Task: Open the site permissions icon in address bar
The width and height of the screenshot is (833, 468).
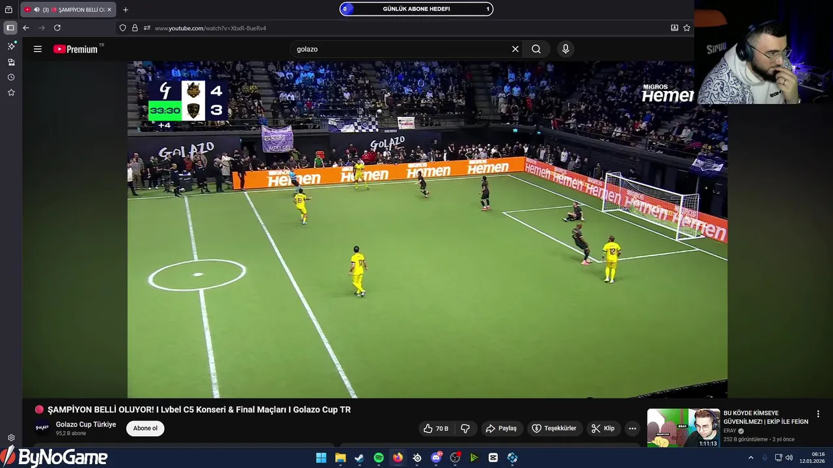Action: 147,28
